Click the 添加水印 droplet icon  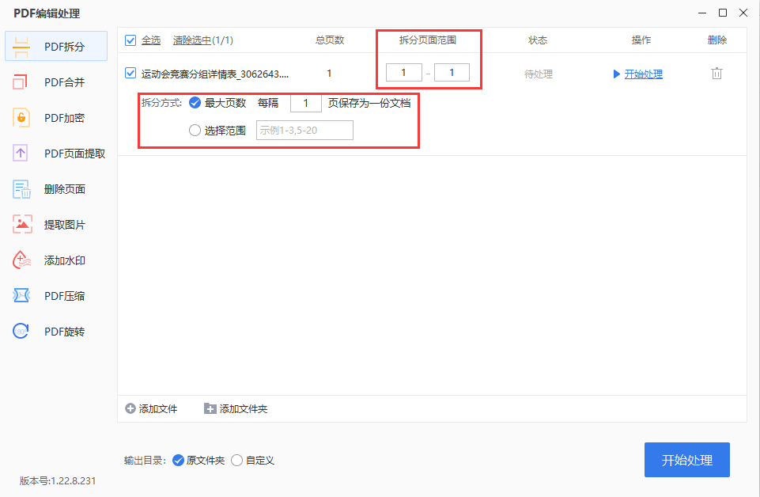click(21, 260)
